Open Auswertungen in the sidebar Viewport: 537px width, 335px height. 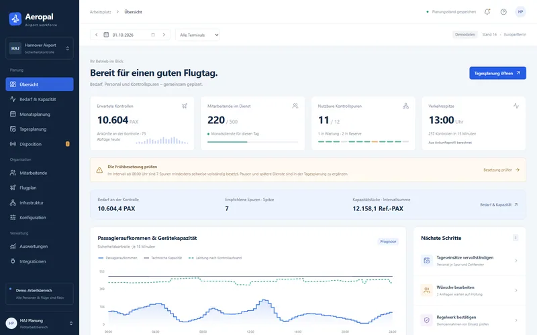pos(40,246)
